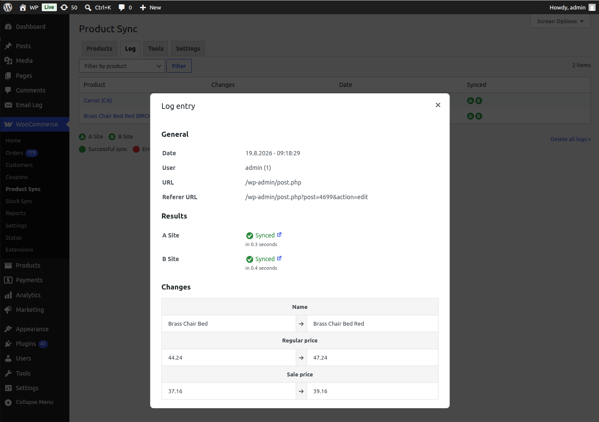Collapse the admin sidebar menu

(34, 402)
